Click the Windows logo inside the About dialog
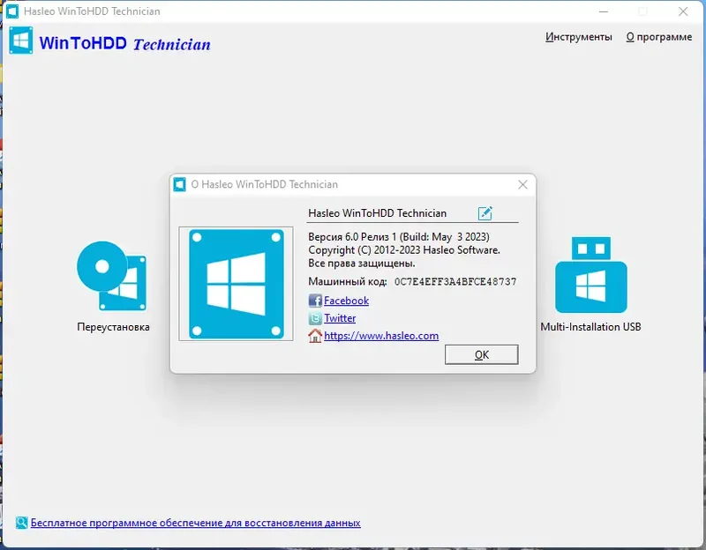Screen dimensions: 706x550 click(236, 283)
